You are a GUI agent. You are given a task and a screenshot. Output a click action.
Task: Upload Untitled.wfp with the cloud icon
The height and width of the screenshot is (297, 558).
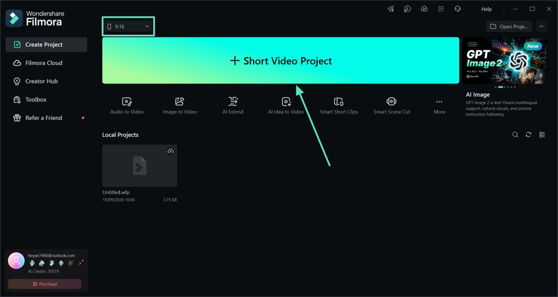coord(170,151)
